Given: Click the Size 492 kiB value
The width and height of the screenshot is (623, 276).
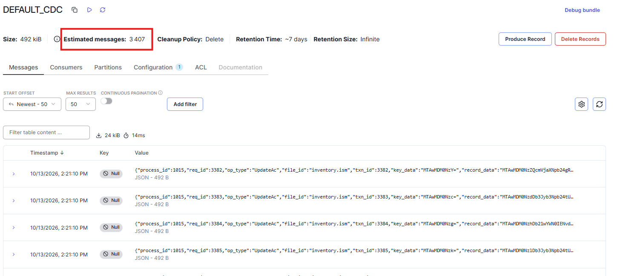Looking at the screenshot, I should 31,39.
